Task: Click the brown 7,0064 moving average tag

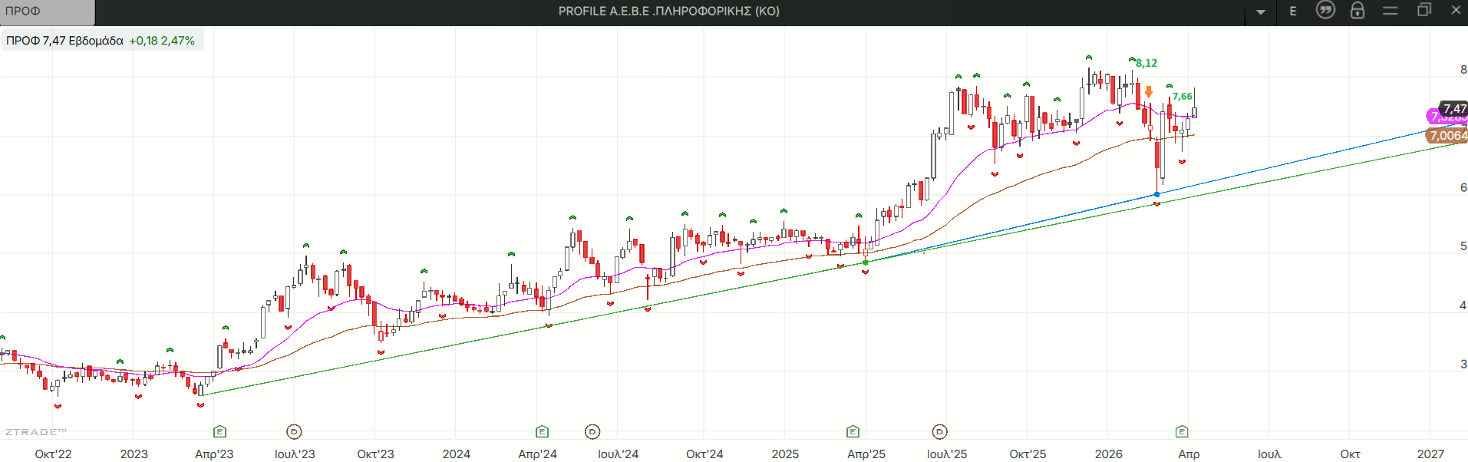Action: coord(1447,136)
